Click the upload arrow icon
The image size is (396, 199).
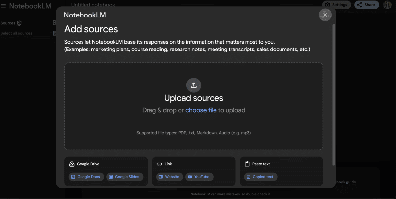pos(194,85)
